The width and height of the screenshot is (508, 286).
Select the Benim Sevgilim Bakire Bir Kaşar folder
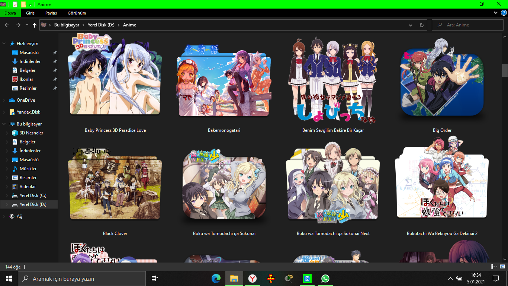point(333,85)
